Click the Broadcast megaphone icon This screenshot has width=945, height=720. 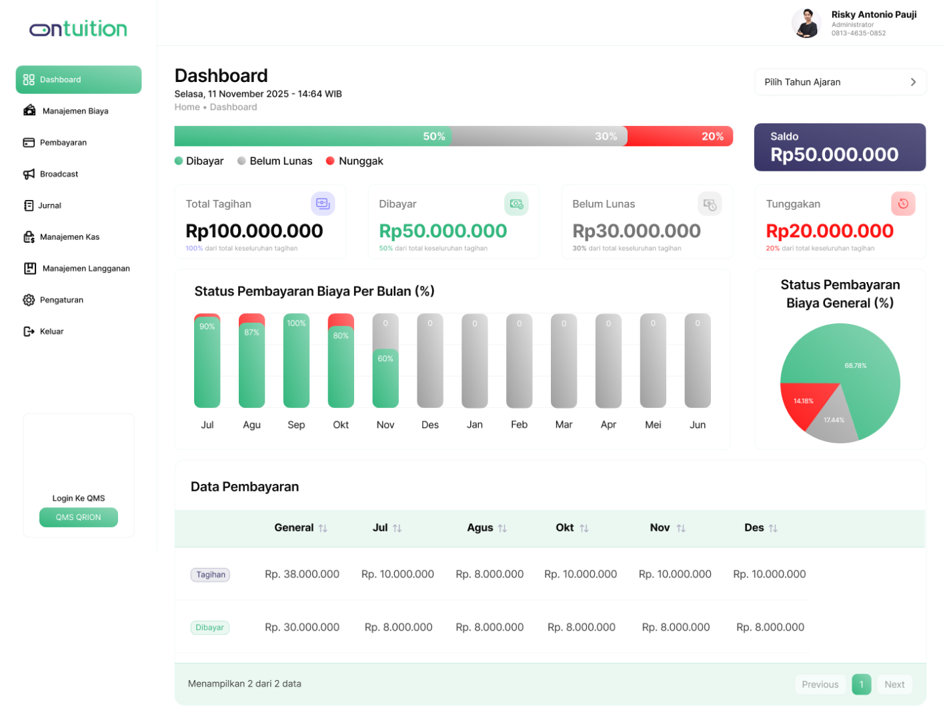pyautogui.click(x=29, y=174)
